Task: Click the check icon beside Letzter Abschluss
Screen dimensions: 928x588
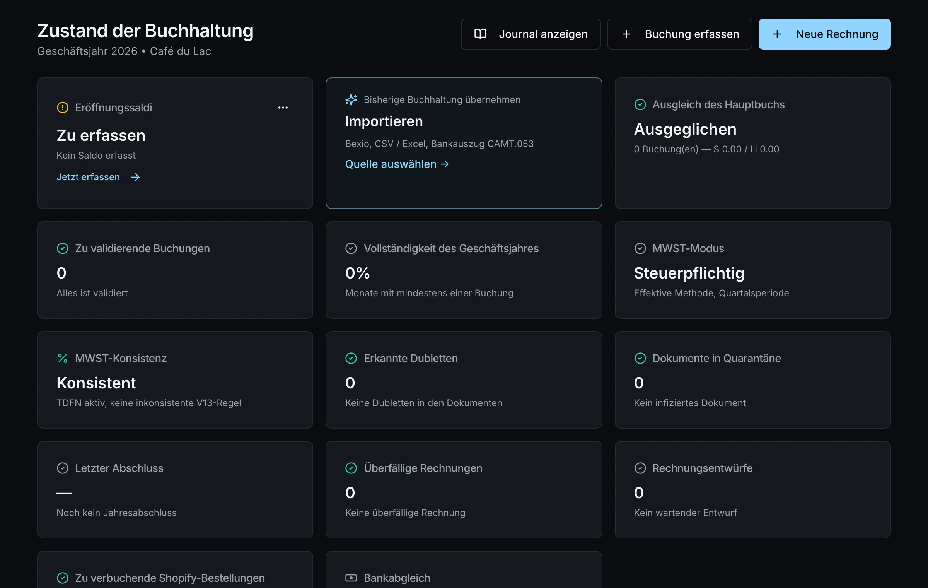Action: click(x=63, y=468)
